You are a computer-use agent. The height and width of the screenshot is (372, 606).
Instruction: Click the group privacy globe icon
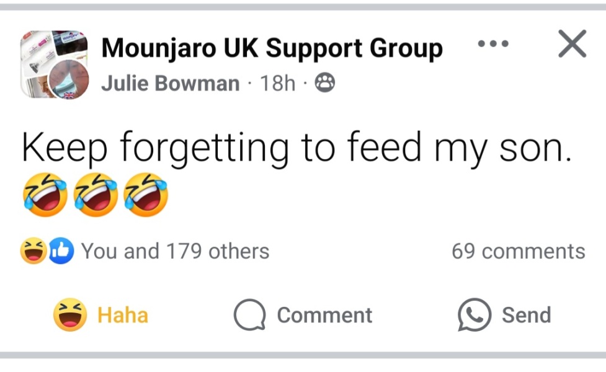pyautogui.click(x=325, y=82)
